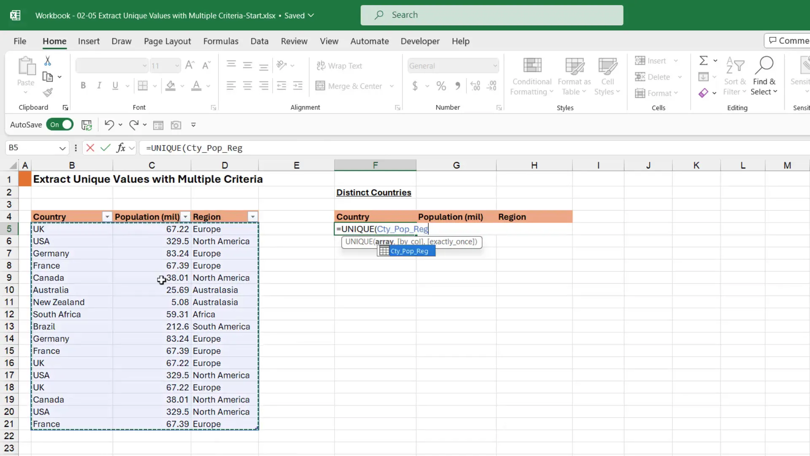Open the Customize Quick Access Toolbar dropdown
This screenshot has height=456, width=810.
[x=193, y=125]
